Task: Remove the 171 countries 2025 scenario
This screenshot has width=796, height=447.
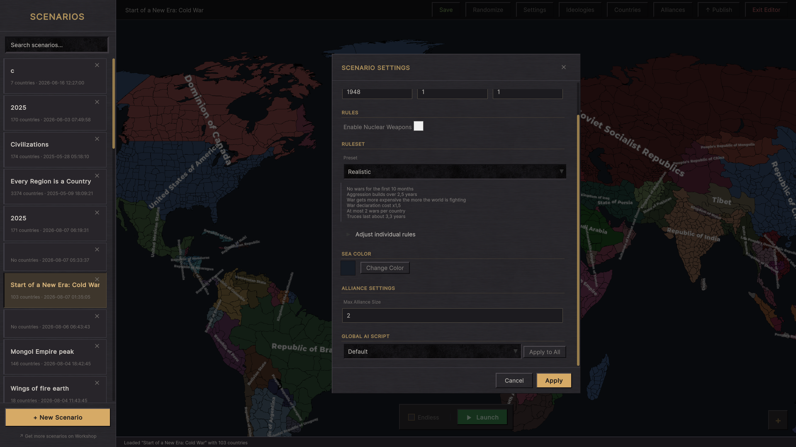Action: tap(97, 213)
